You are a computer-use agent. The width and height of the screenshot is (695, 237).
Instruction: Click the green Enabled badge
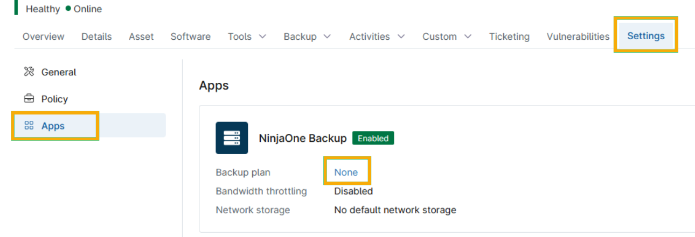(x=373, y=138)
